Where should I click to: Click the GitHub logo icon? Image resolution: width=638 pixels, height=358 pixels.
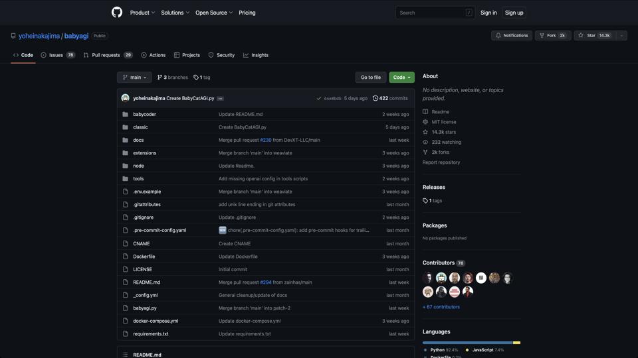(x=117, y=13)
